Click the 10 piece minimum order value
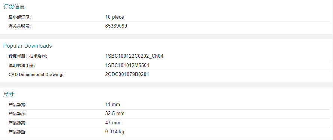333x140 pixels. (114, 17)
